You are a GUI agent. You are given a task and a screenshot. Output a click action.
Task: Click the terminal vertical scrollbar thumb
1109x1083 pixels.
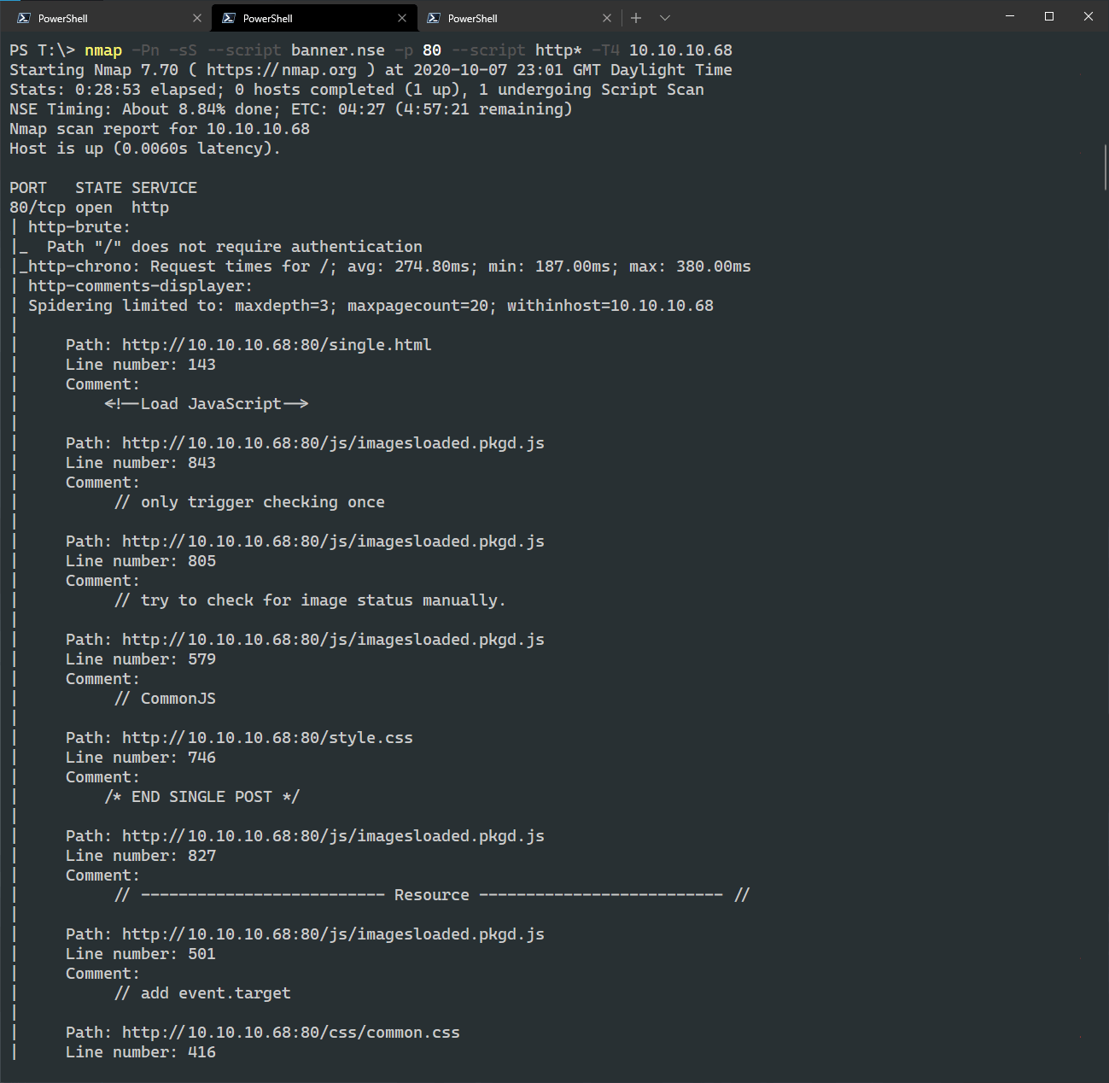1105,167
